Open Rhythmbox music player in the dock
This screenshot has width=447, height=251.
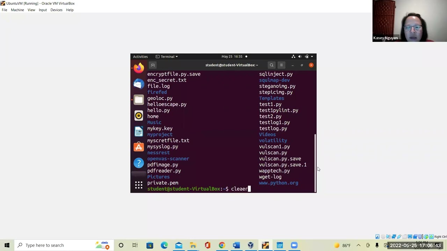pos(139,116)
